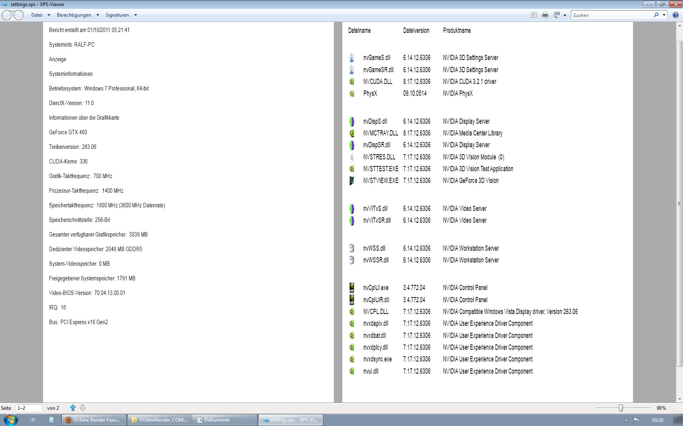Expand the zoom options dropdown arrow
The width and height of the screenshot is (683, 426).
click(565, 15)
